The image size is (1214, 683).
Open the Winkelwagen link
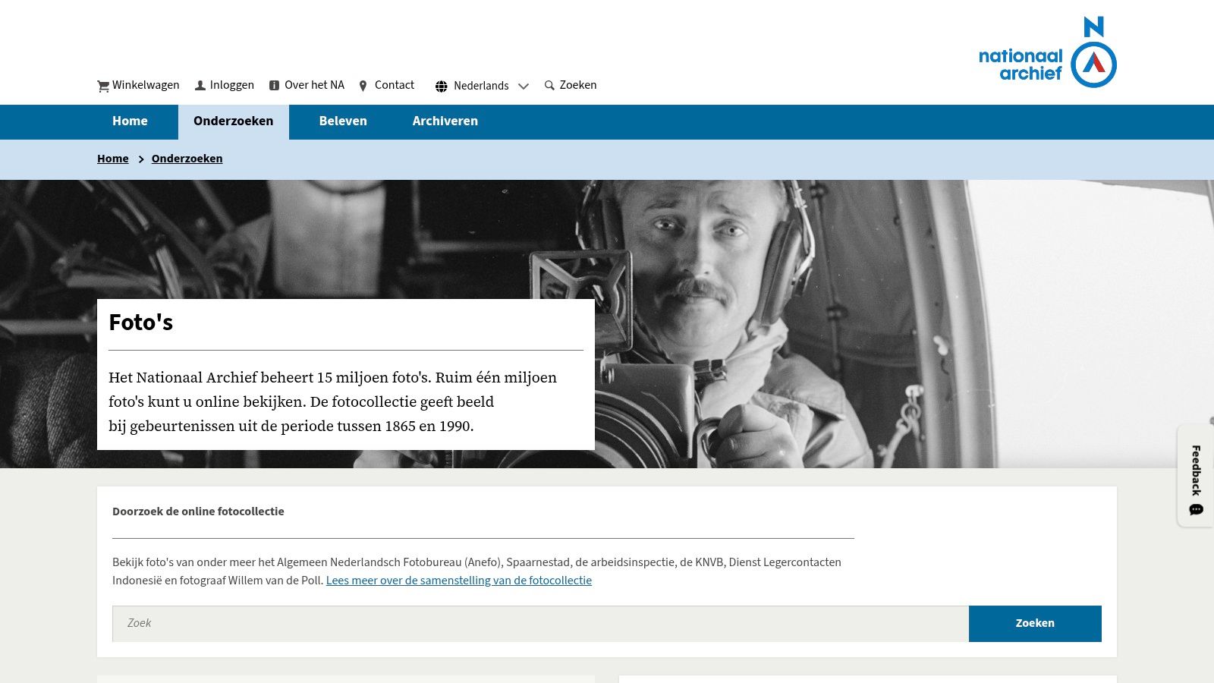[138, 85]
